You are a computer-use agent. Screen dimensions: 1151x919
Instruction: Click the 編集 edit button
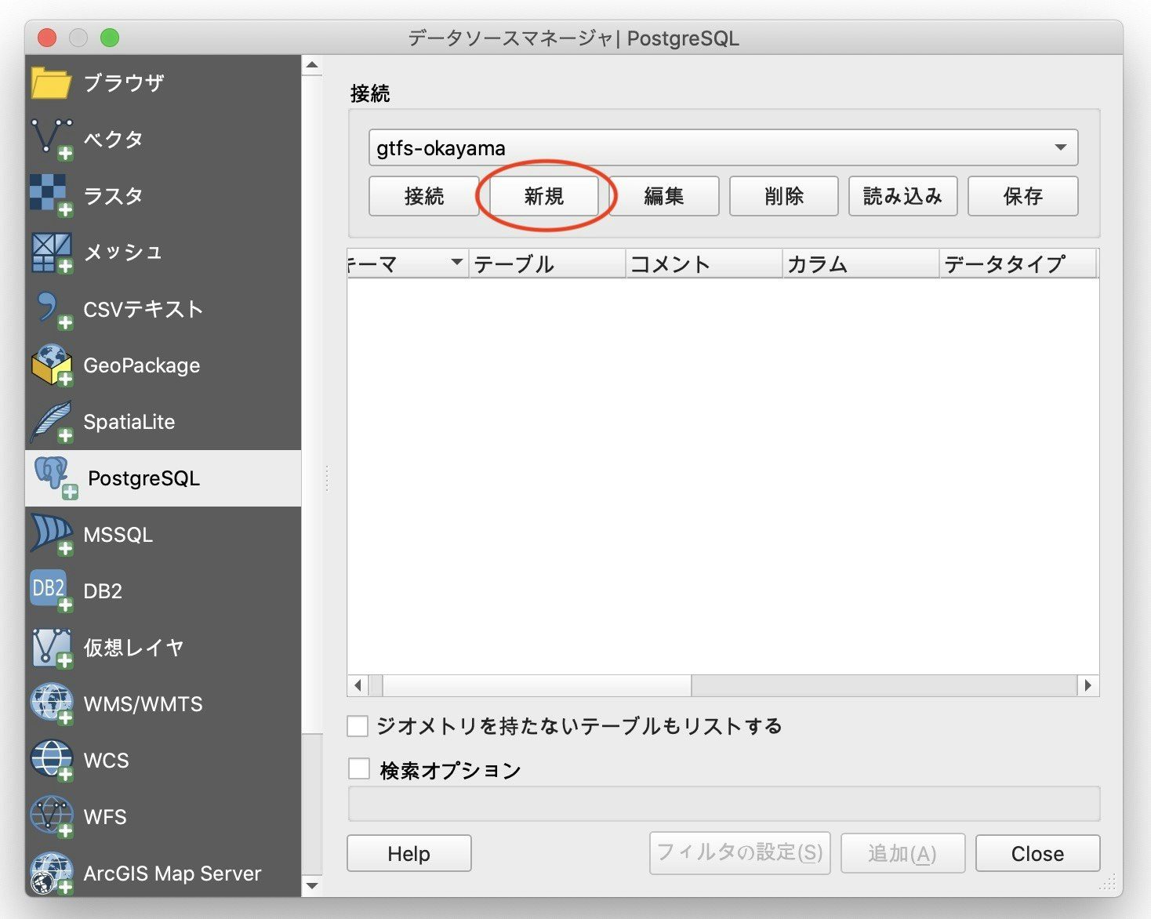(664, 196)
